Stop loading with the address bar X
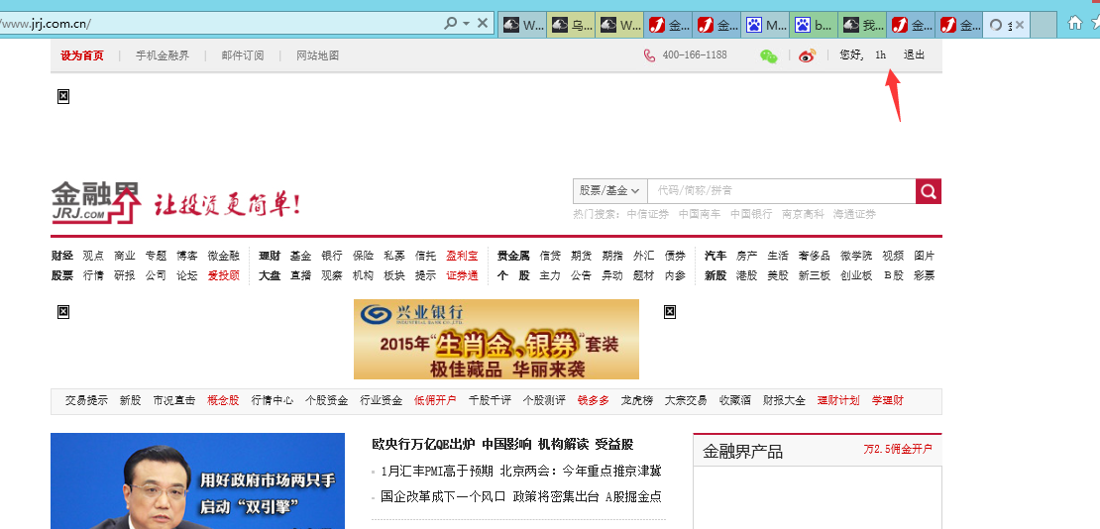Screen dimensions: 1100x529 [483, 23]
